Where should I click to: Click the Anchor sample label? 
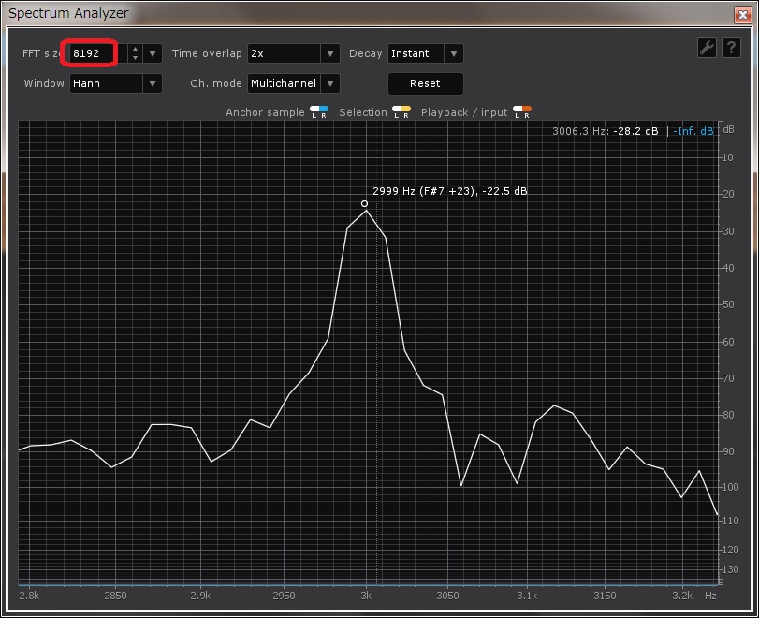(x=265, y=112)
